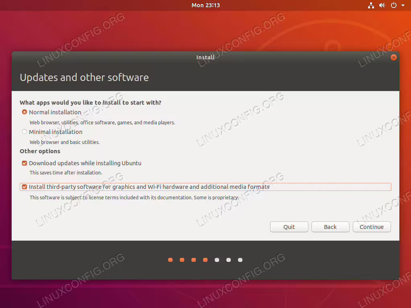Screen dimensions: 411x308
Task: Click the Other options label
Action: tap(40, 151)
